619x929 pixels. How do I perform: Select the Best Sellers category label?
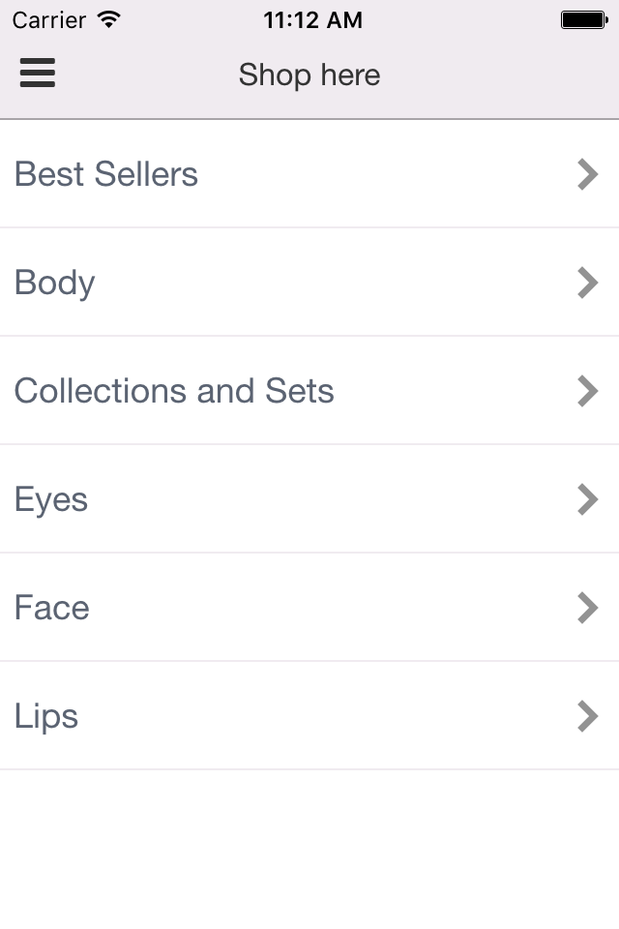click(x=106, y=173)
